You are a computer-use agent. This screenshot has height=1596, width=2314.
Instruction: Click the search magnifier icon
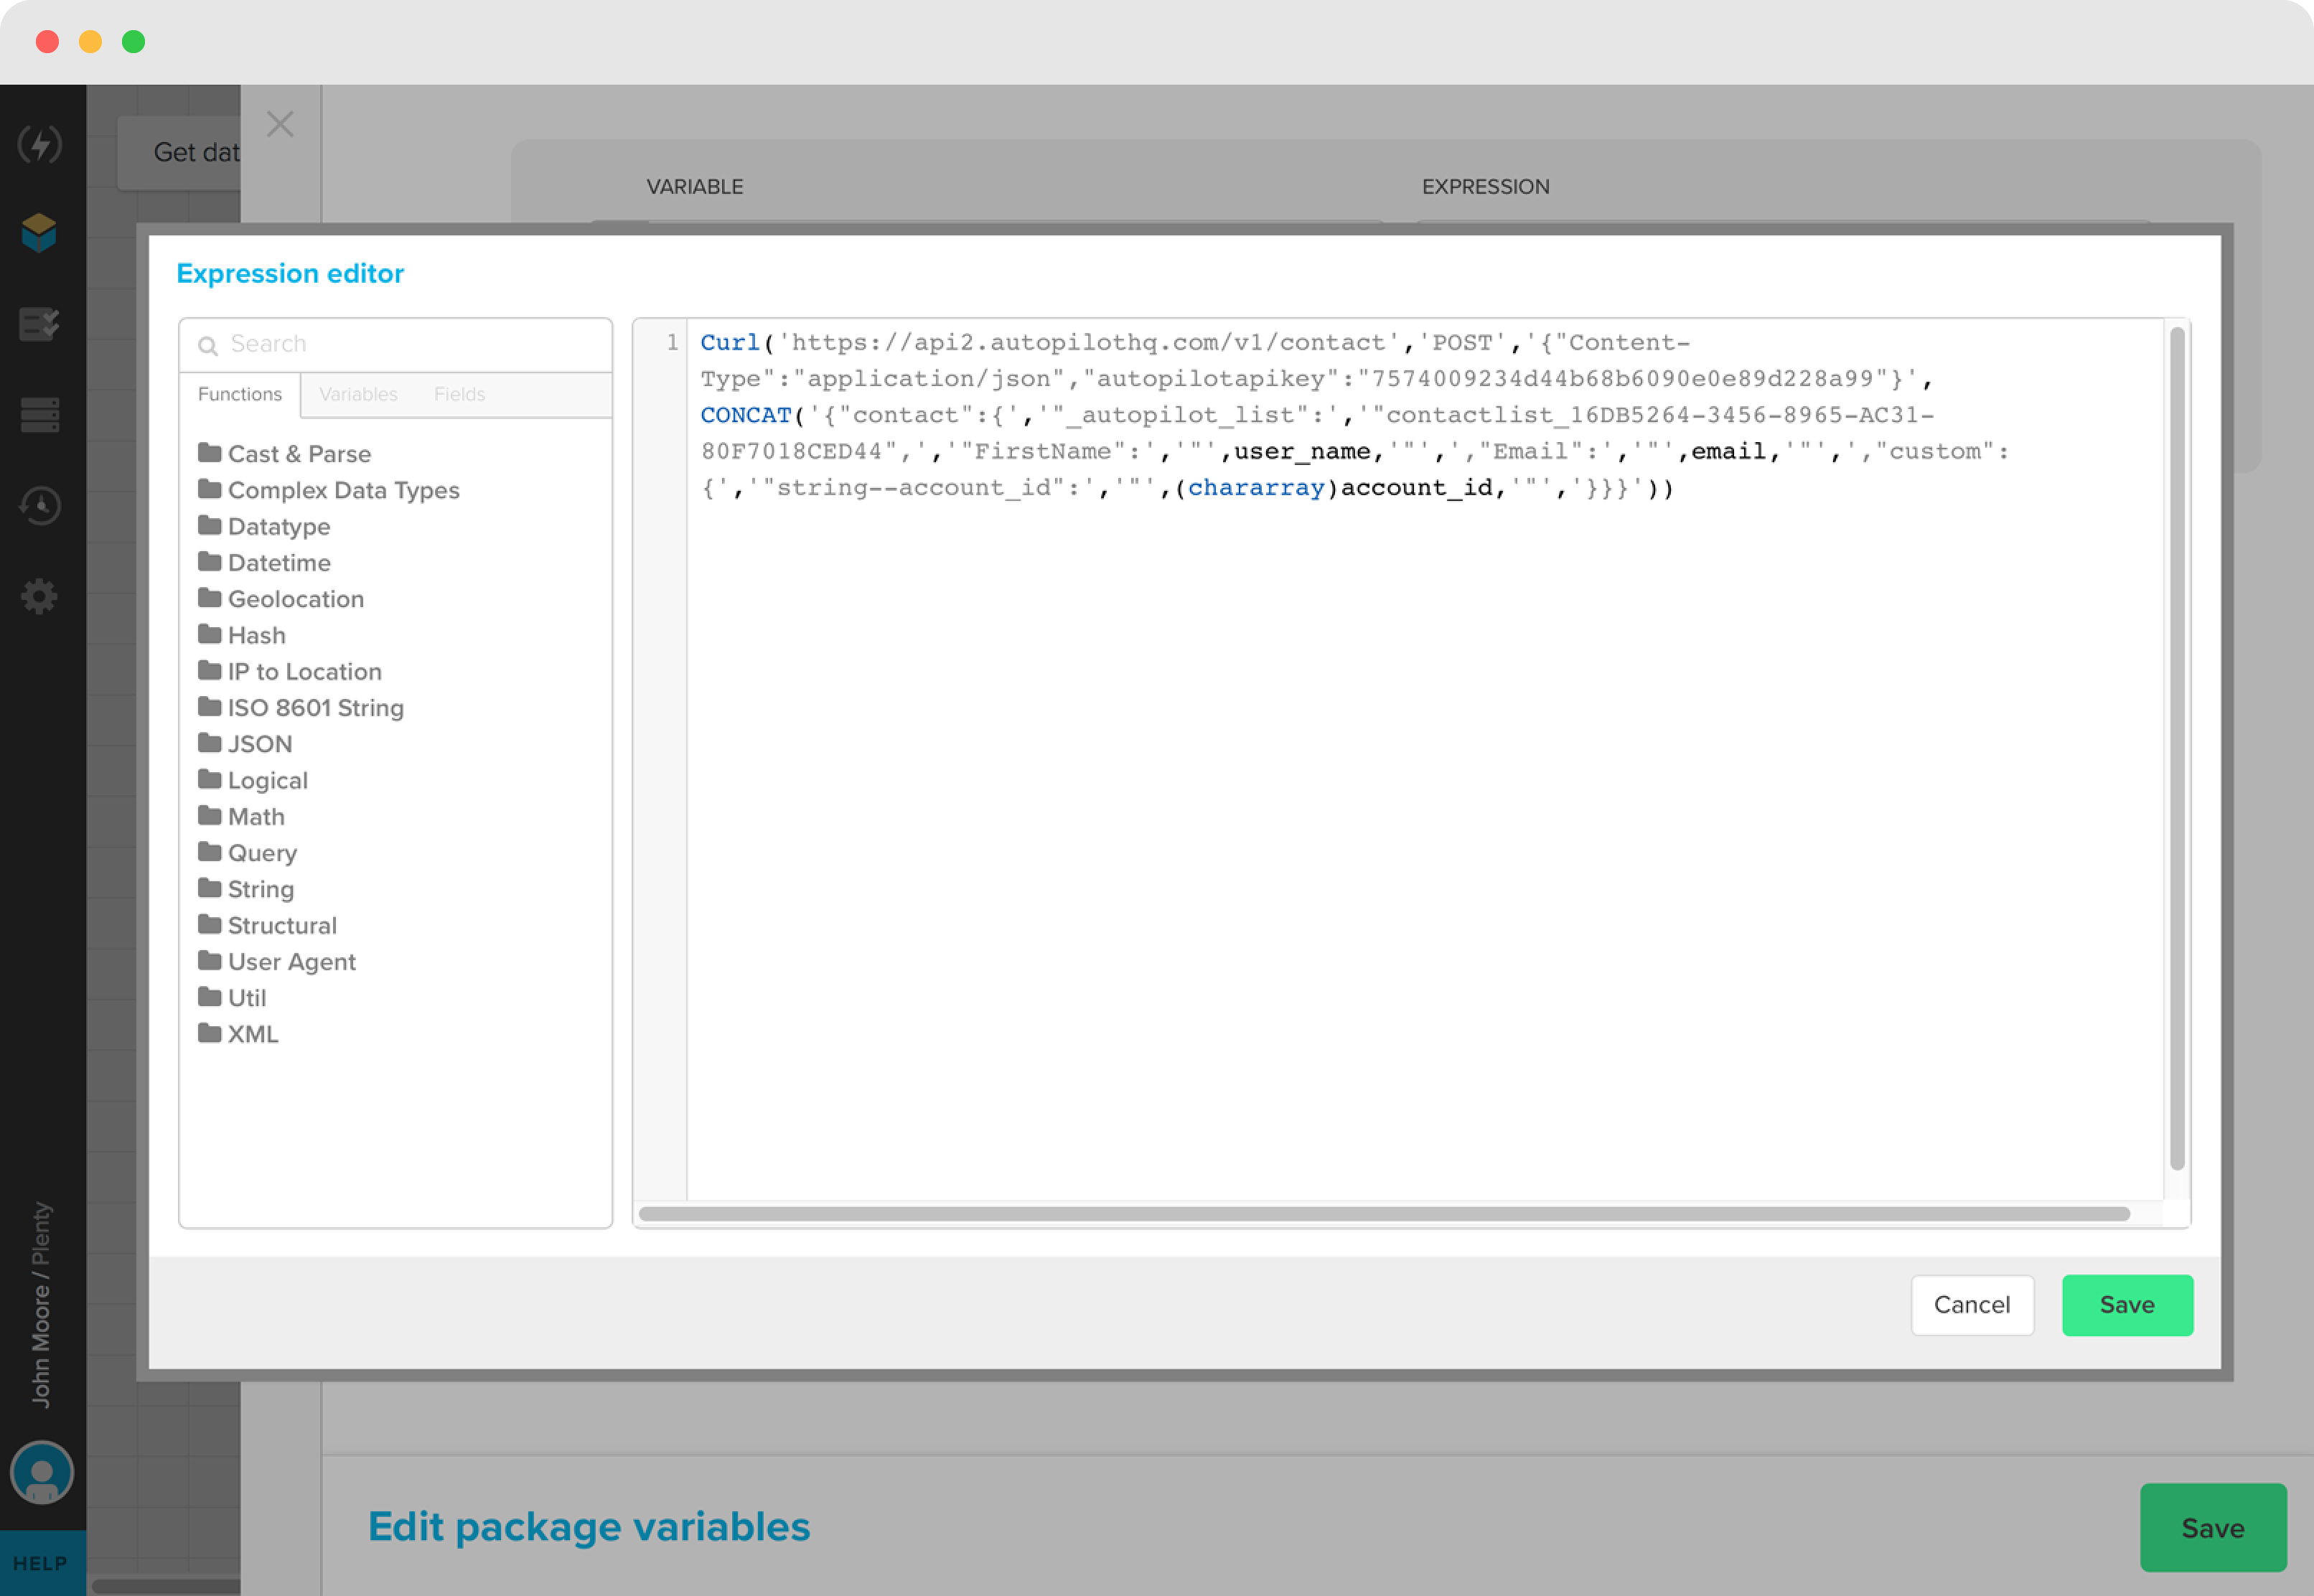click(208, 346)
